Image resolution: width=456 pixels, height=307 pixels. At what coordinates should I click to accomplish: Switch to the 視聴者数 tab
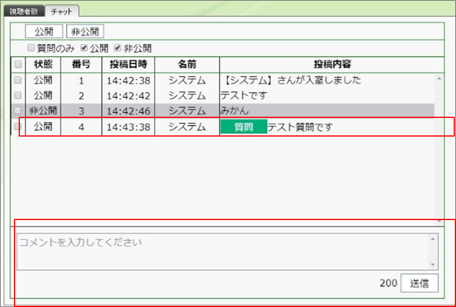click(x=24, y=11)
